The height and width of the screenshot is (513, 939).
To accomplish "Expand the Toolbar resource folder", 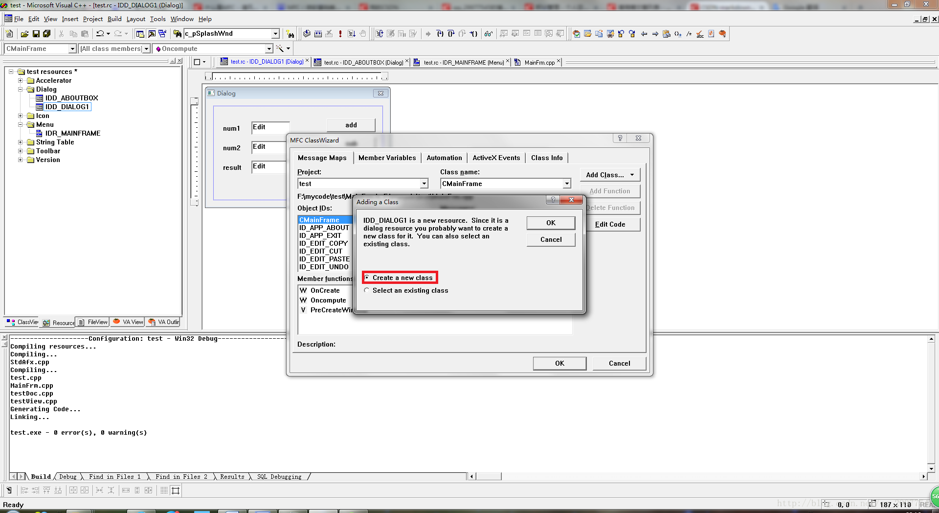I will (21, 151).
